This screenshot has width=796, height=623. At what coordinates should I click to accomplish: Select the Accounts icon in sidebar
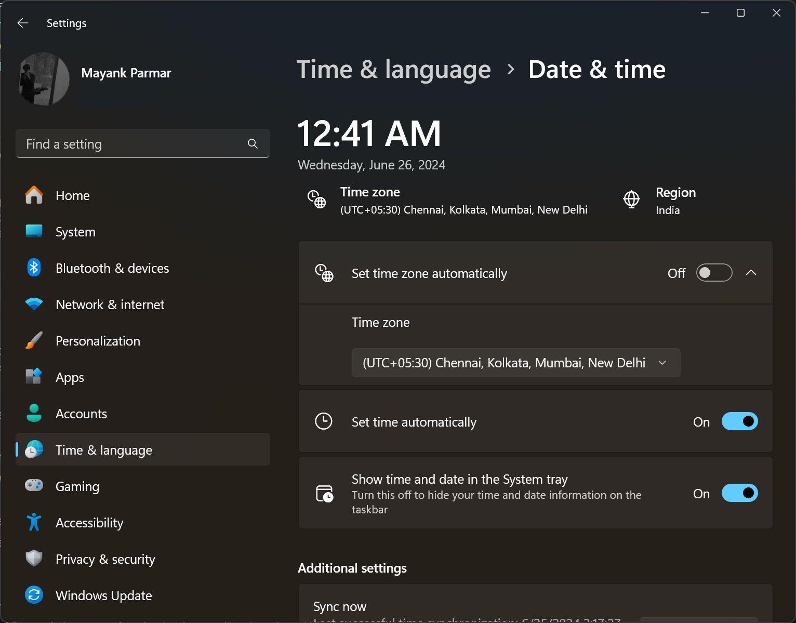(x=34, y=414)
